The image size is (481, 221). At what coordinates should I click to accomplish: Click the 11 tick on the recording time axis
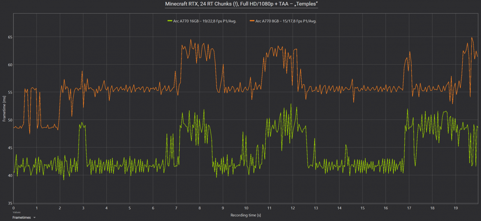pyautogui.click(x=269, y=207)
